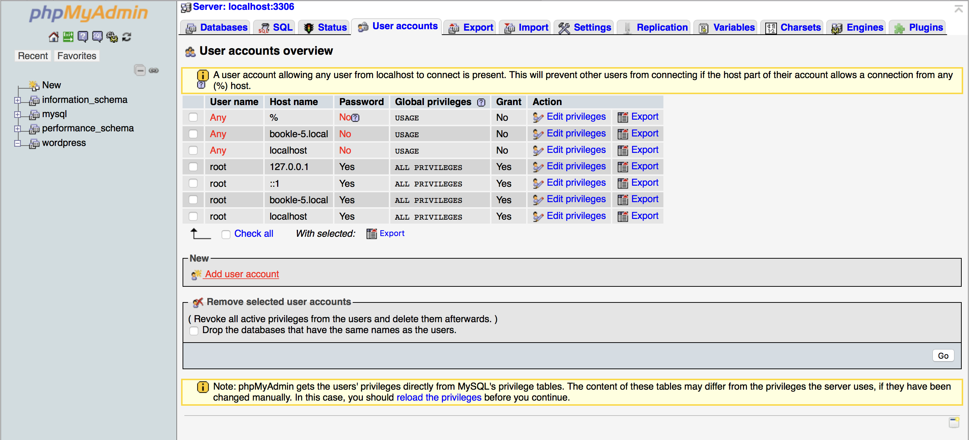Switch to the Engines tab
The width and height of the screenshot is (969, 440).
pyautogui.click(x=857, y=27)
